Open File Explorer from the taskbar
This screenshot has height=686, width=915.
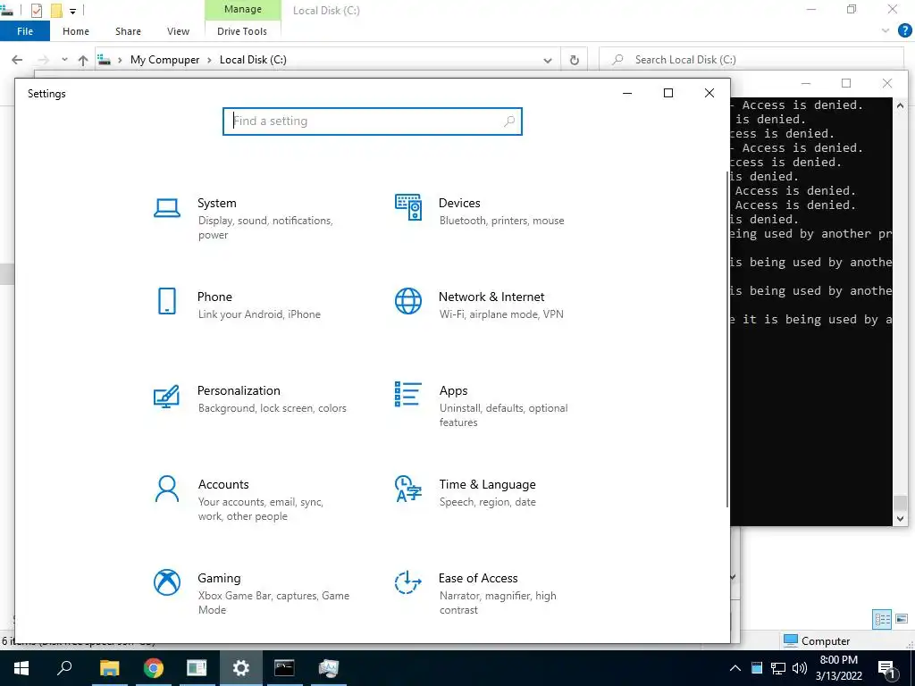coord(109,668)
